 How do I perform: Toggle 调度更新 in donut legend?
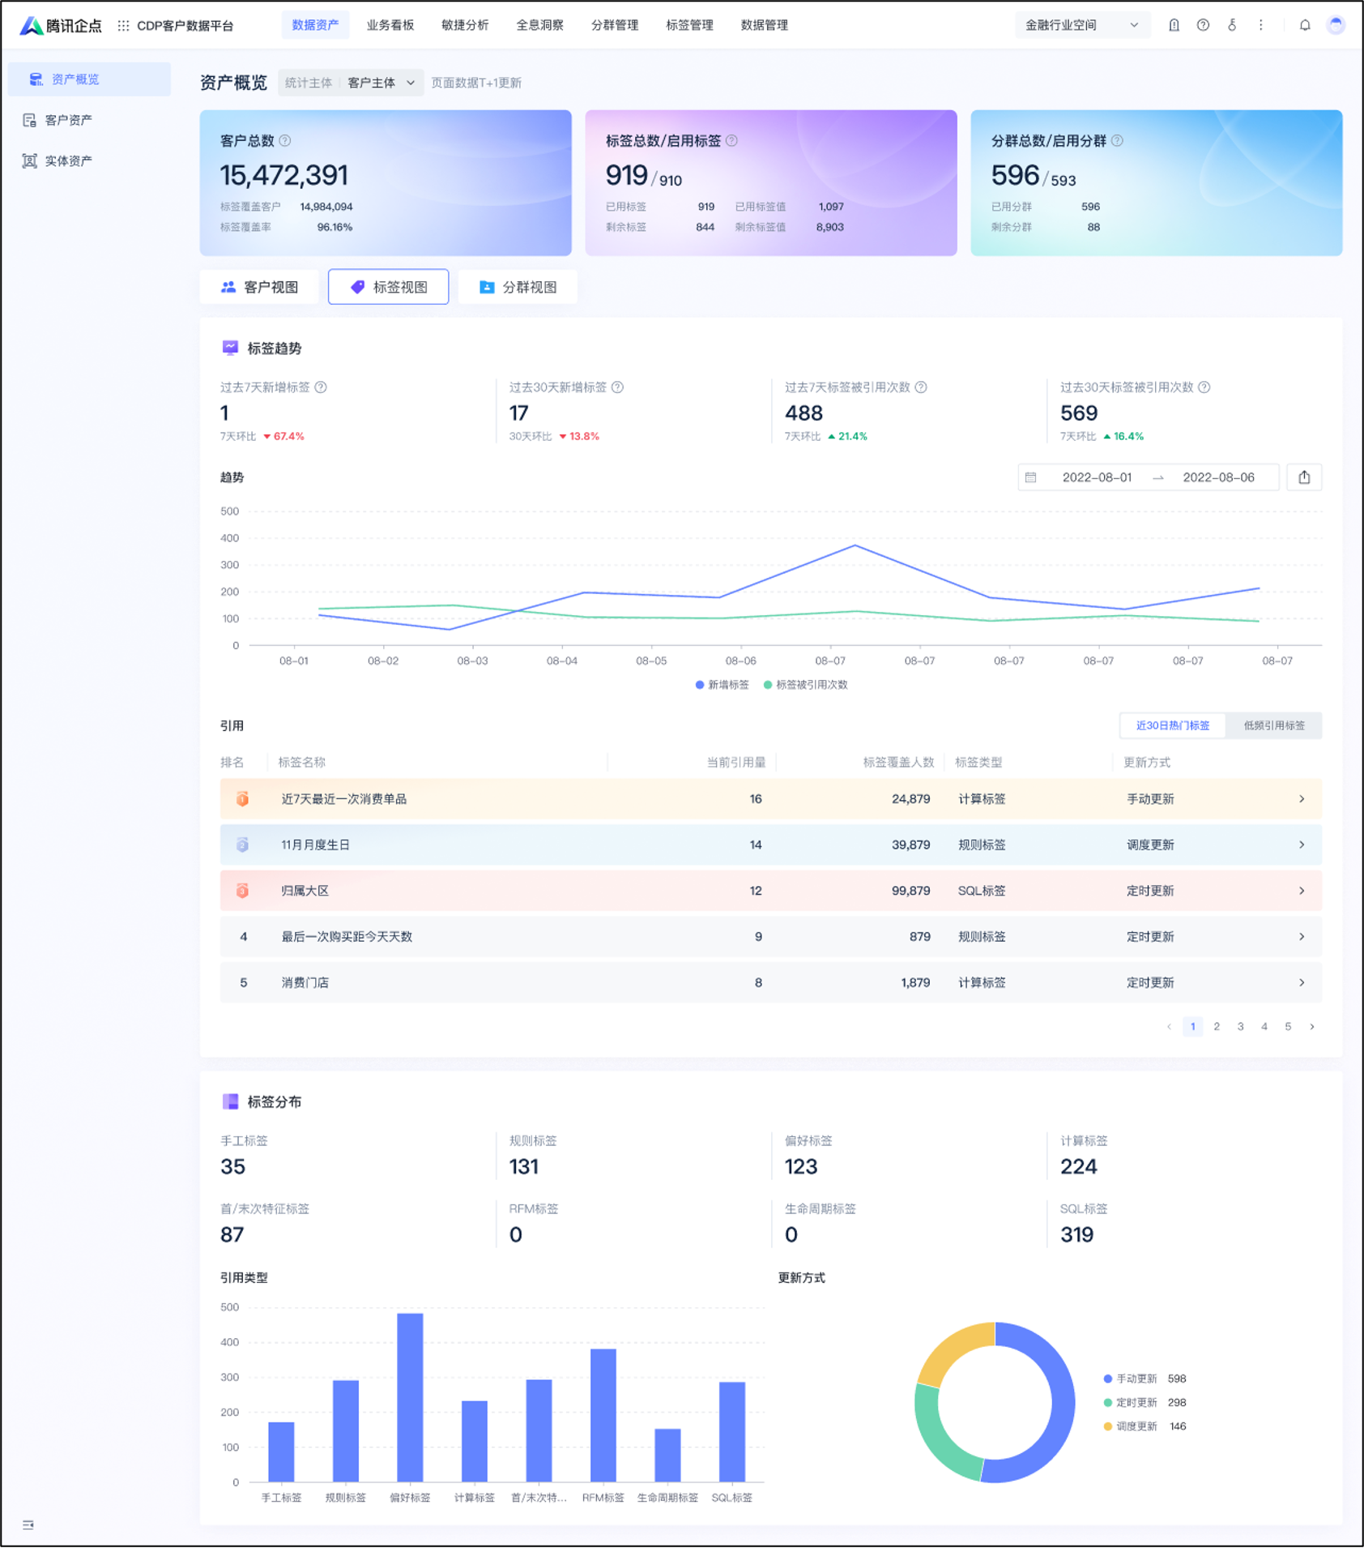[1144, 1426]
